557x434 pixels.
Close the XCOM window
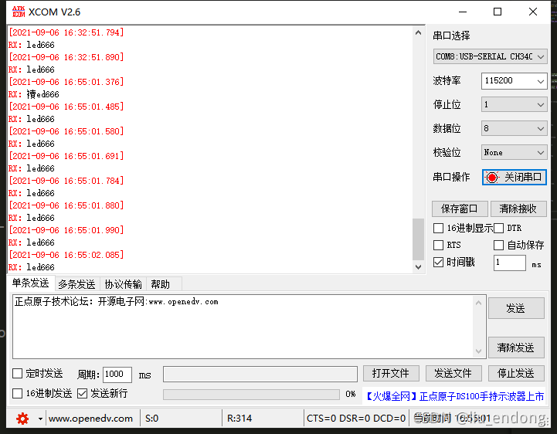pyautogui.click(x=533, y=12)
